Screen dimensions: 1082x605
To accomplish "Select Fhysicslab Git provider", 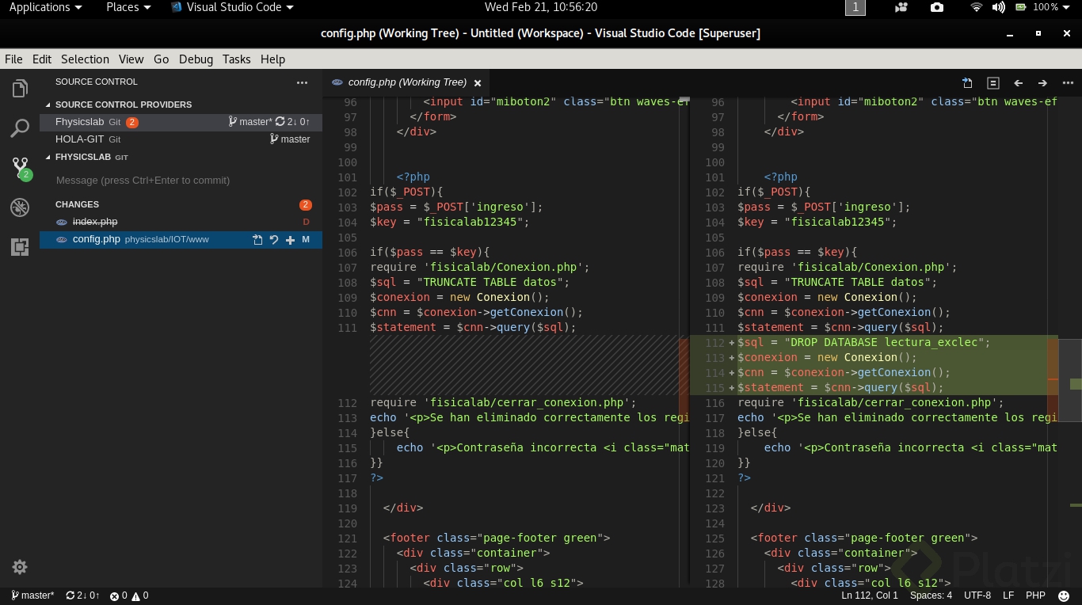I will pos(181,122).
